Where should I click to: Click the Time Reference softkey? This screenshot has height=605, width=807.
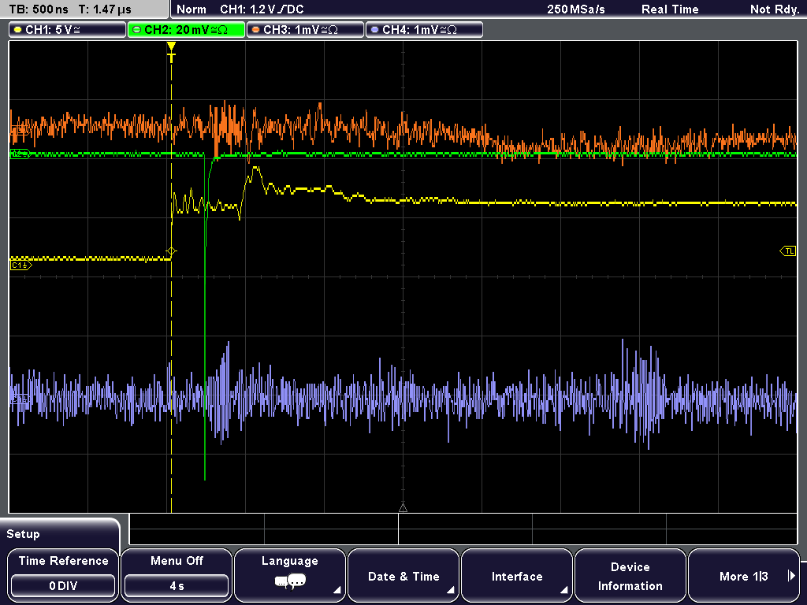(x=63, y=575)
